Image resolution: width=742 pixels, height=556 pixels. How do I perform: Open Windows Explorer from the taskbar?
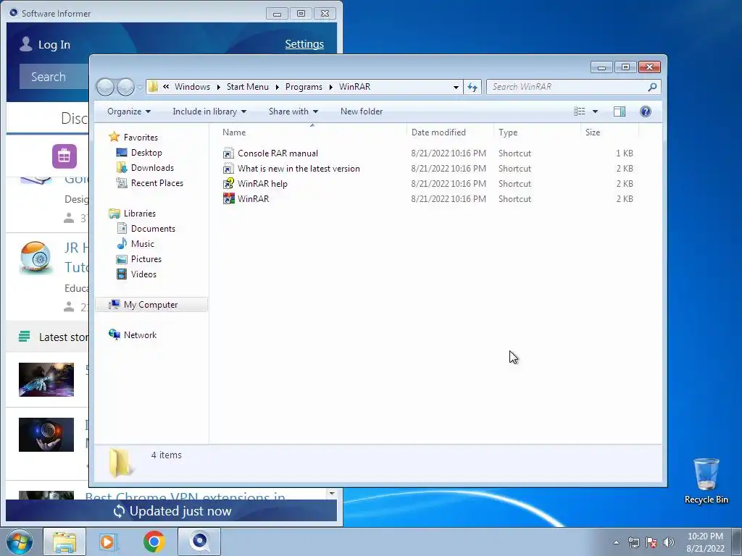(64, 542)
